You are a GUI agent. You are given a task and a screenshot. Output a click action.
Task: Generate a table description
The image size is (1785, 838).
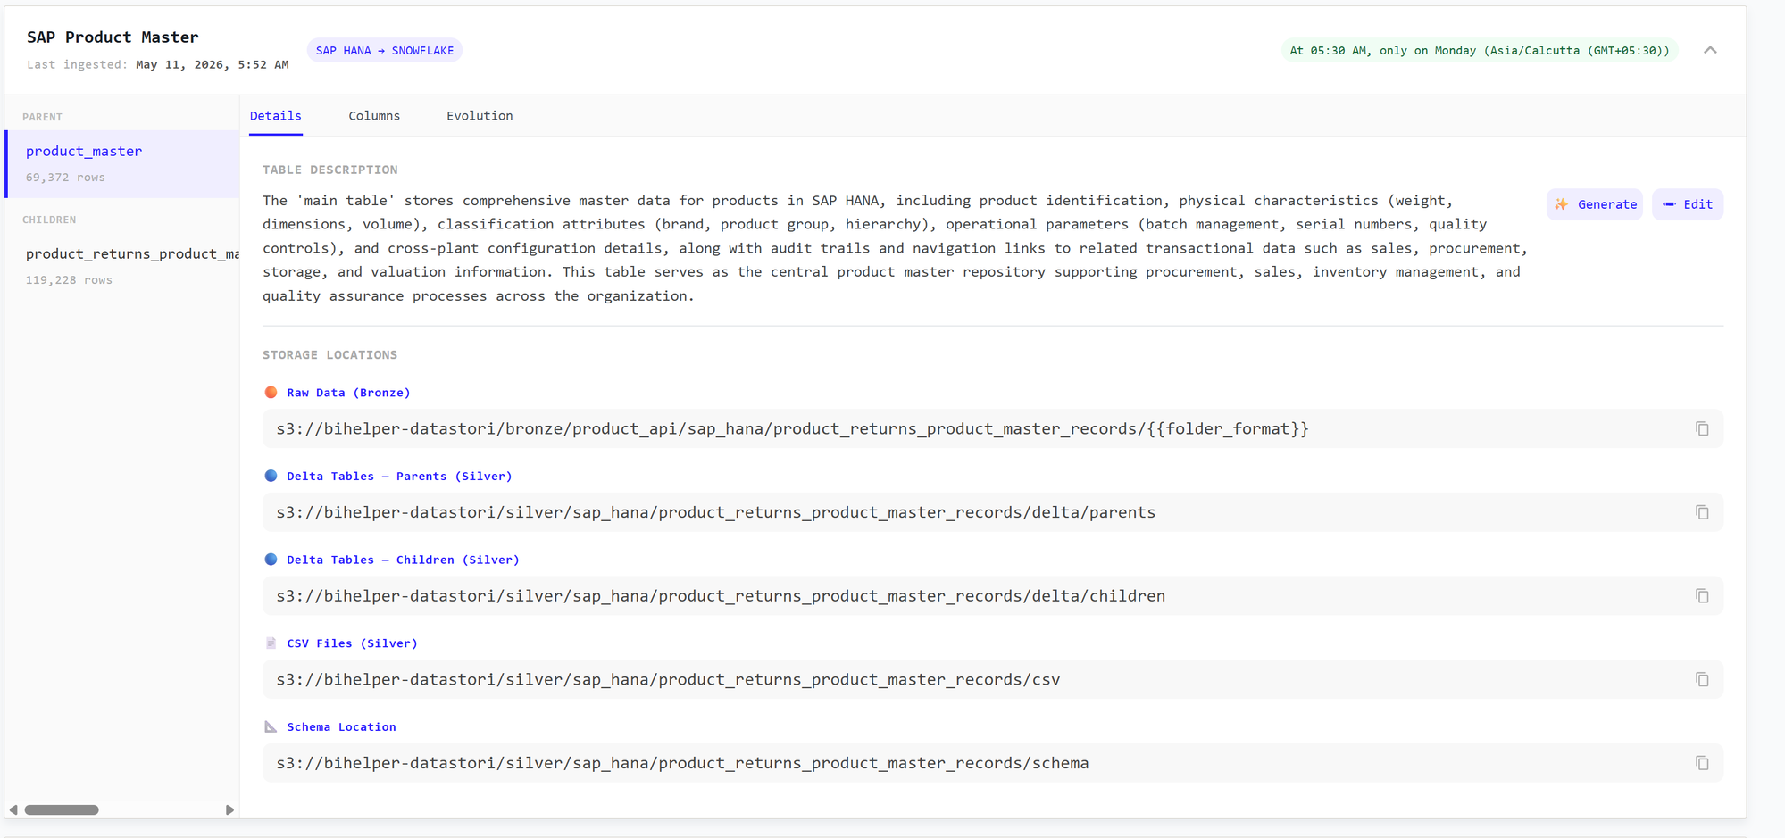pos(1595,204)
